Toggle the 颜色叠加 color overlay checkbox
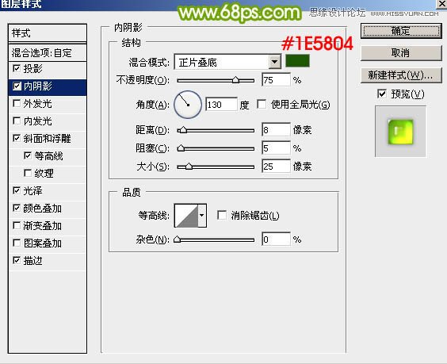447x364 pixels. 17,209
